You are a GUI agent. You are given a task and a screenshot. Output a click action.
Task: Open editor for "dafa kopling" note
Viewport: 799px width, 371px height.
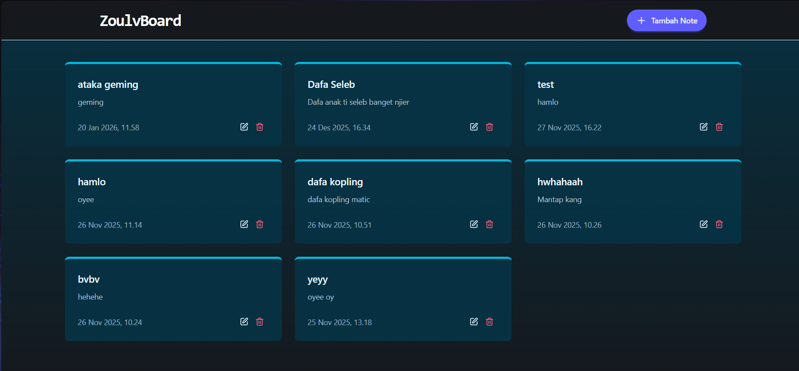point(474,224)
